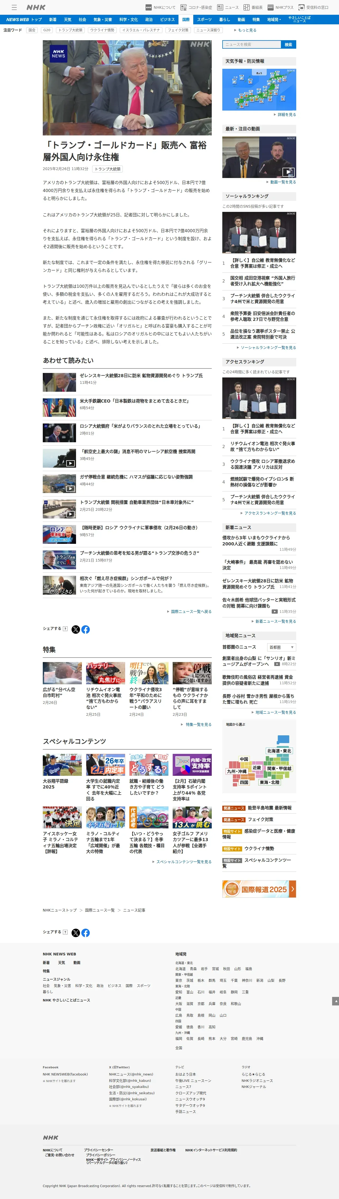Open 特集一覧を見る link

(196, 725)
